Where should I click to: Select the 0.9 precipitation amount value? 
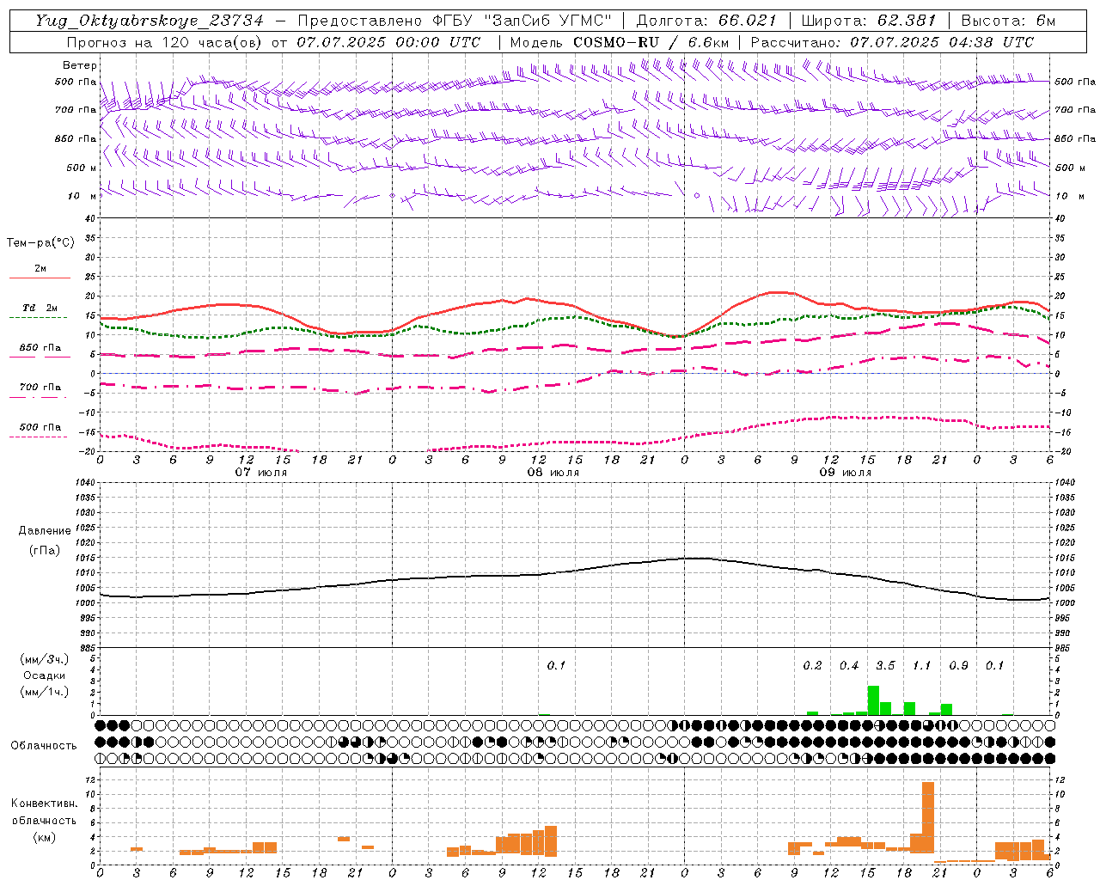click(958, 666)
